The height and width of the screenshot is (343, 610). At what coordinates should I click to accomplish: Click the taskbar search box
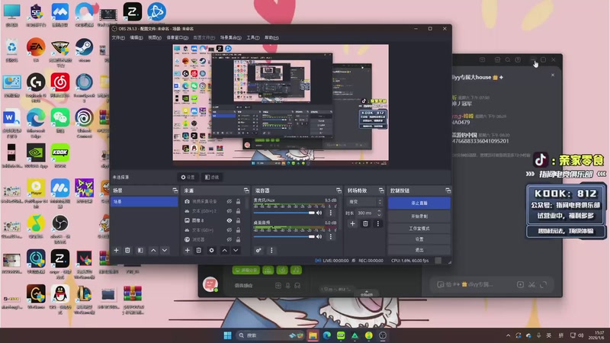pyautogui.click(x=271, y=335)
